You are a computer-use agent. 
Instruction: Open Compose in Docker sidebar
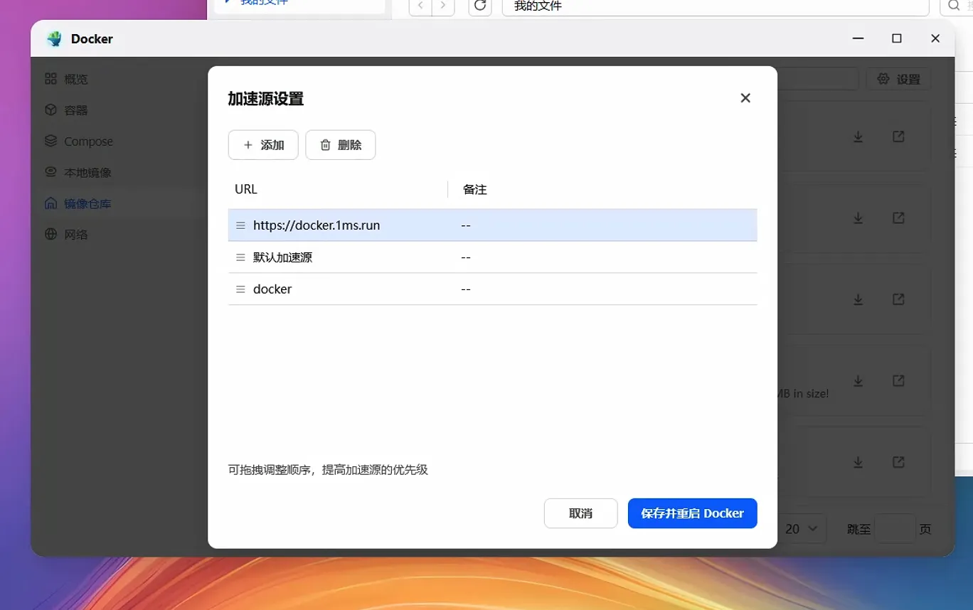click(78, 141)
